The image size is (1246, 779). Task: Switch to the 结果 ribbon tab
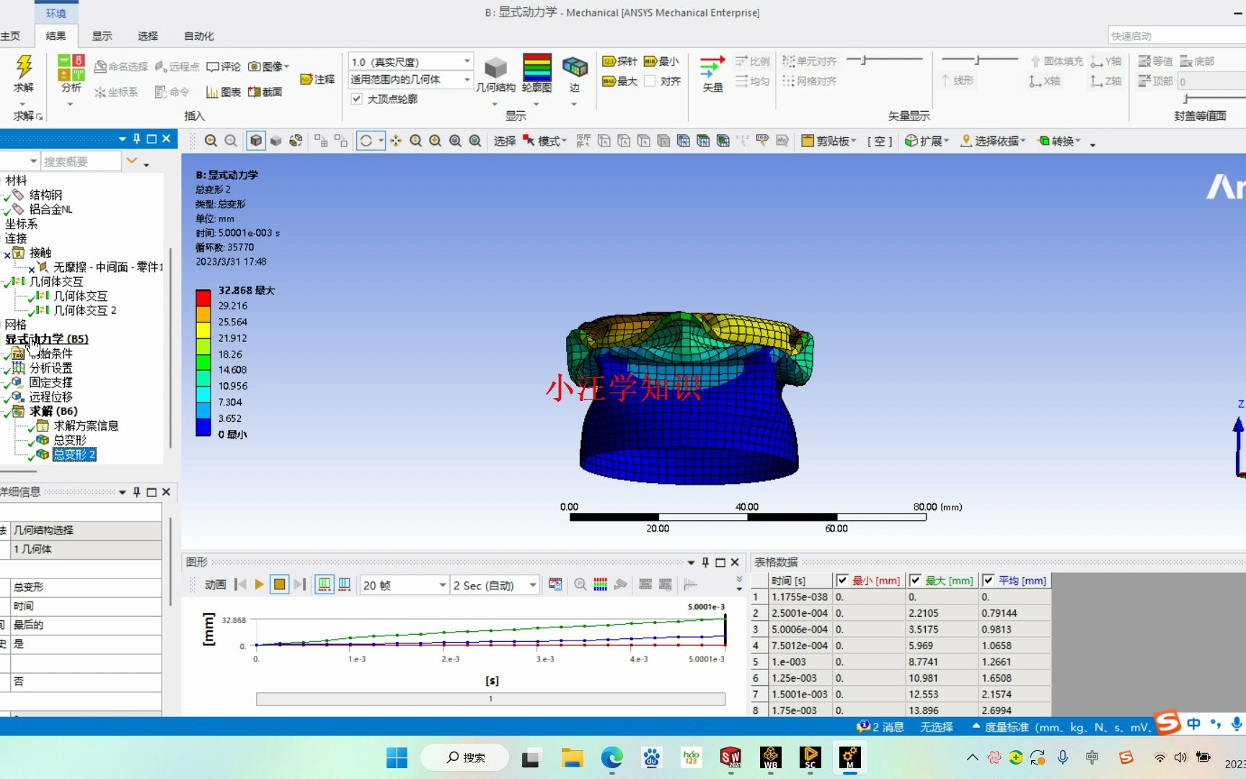56,35
